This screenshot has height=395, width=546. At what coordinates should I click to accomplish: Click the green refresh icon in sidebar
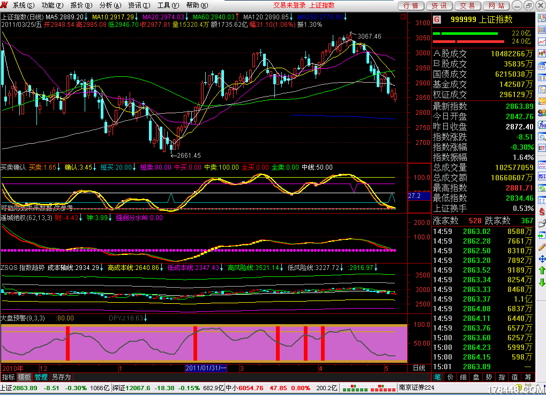click(x=542, y=188)
